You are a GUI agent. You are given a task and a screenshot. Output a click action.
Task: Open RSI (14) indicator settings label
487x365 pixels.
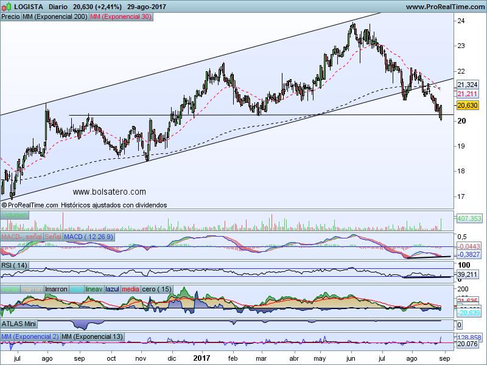point(15,265)
